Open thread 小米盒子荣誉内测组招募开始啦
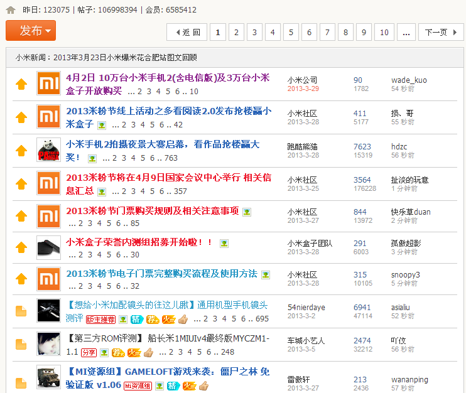466x393 pixels. pos(139,242)
